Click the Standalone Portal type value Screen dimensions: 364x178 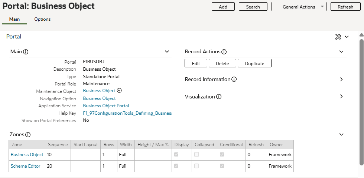101,77
